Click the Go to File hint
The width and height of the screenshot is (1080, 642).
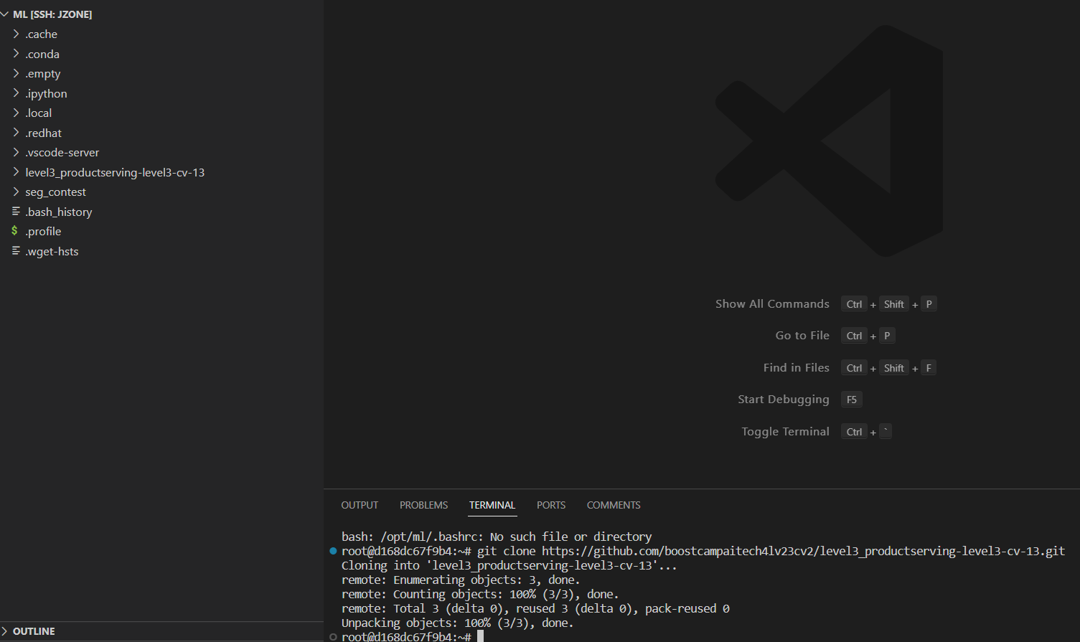click(x=802, y=336)
